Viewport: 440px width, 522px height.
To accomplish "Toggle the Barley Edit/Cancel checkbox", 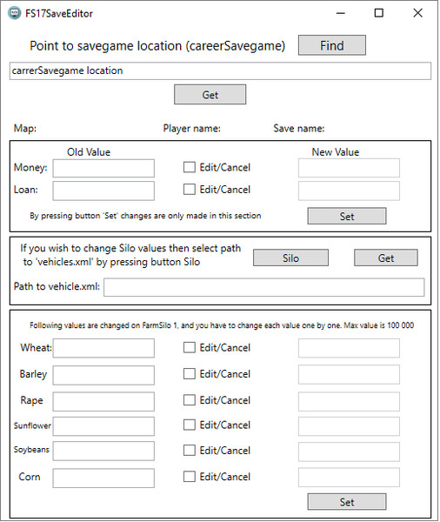I will click(190, 374).
